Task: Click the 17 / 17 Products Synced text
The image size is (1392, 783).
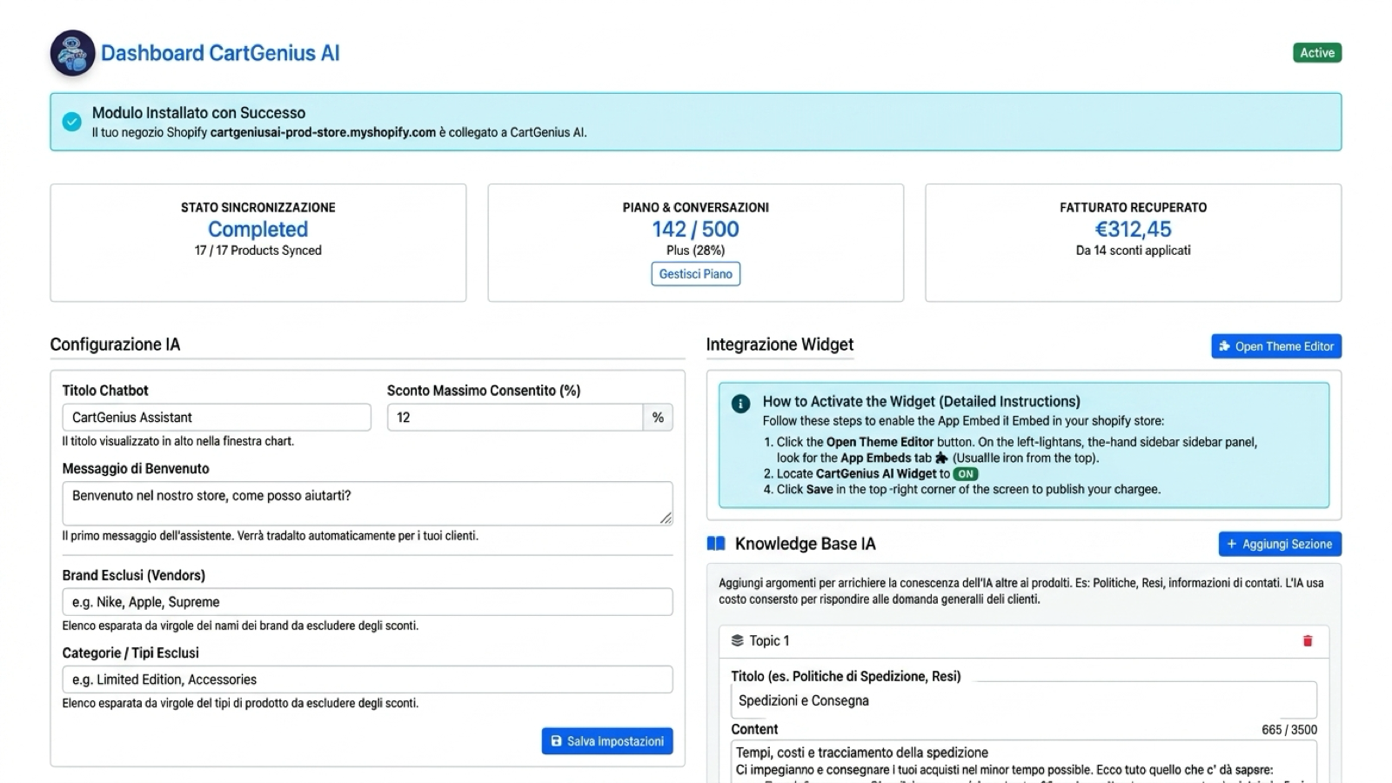Action: [x=258, y=251]
